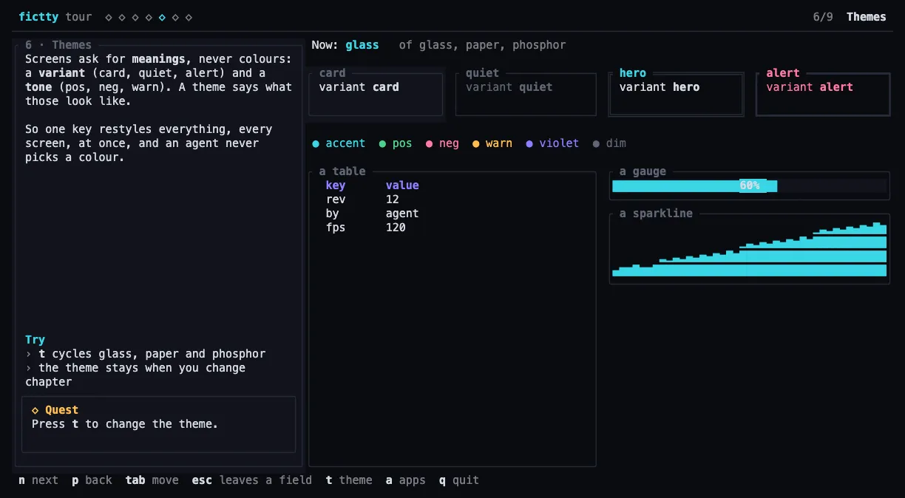Pick the orange warn tone dot

(x=476, y=143)
